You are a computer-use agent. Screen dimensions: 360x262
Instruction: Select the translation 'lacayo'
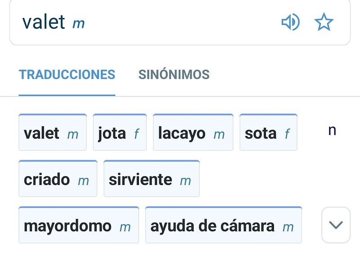193,132
